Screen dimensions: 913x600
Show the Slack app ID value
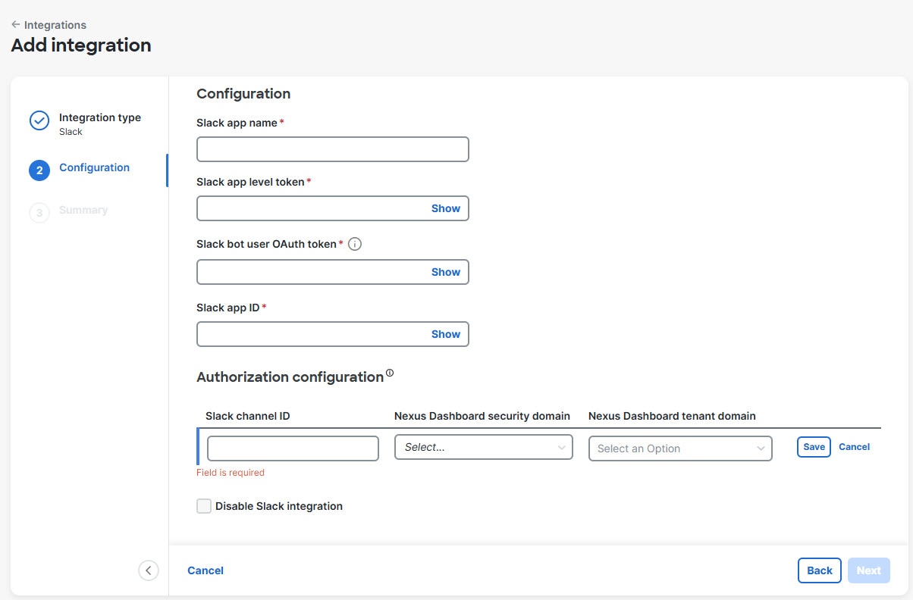click(x=446, y=333)
